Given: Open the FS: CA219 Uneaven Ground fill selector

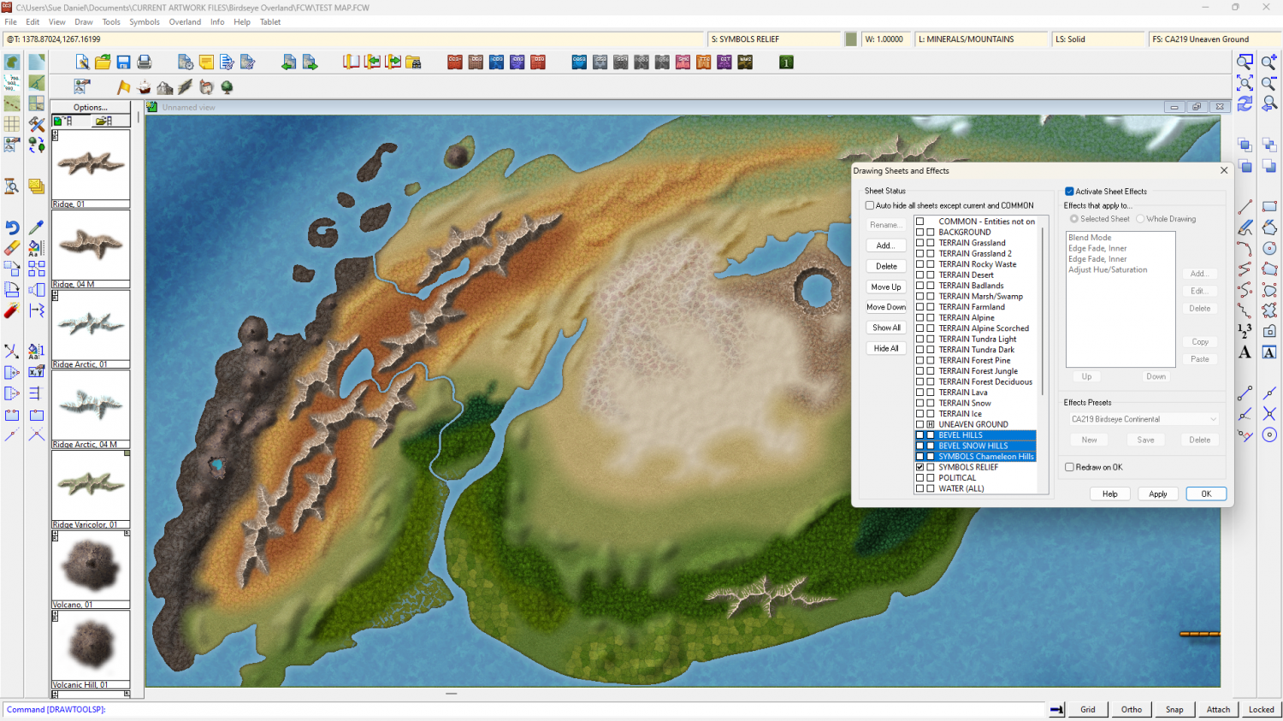Looking at the screenshot, I should [1213, 39].
